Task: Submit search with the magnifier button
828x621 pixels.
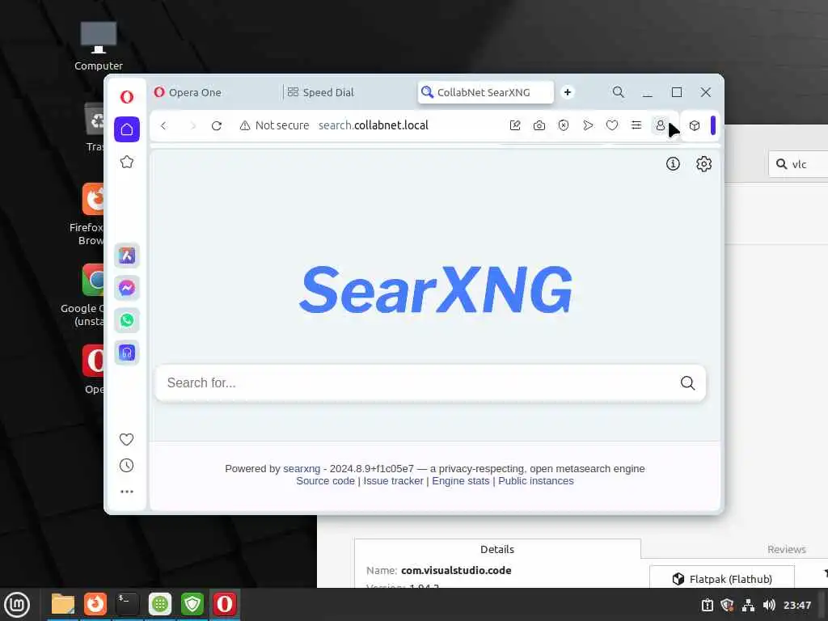Action: [687, 382]
